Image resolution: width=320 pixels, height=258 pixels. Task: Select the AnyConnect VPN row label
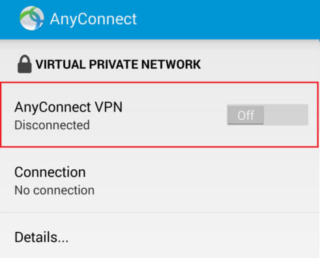point(68,107)
